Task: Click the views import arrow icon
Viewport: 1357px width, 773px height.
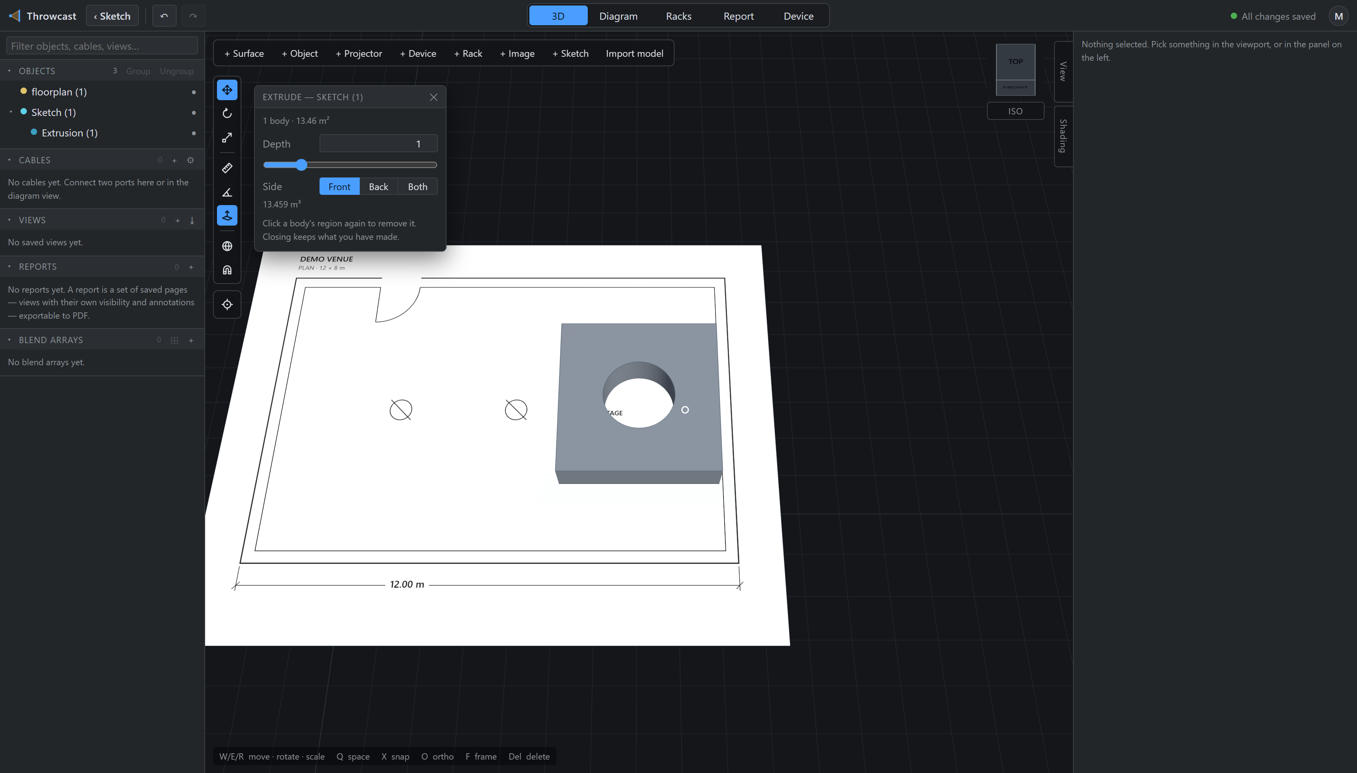Action: tap(192, 220)
